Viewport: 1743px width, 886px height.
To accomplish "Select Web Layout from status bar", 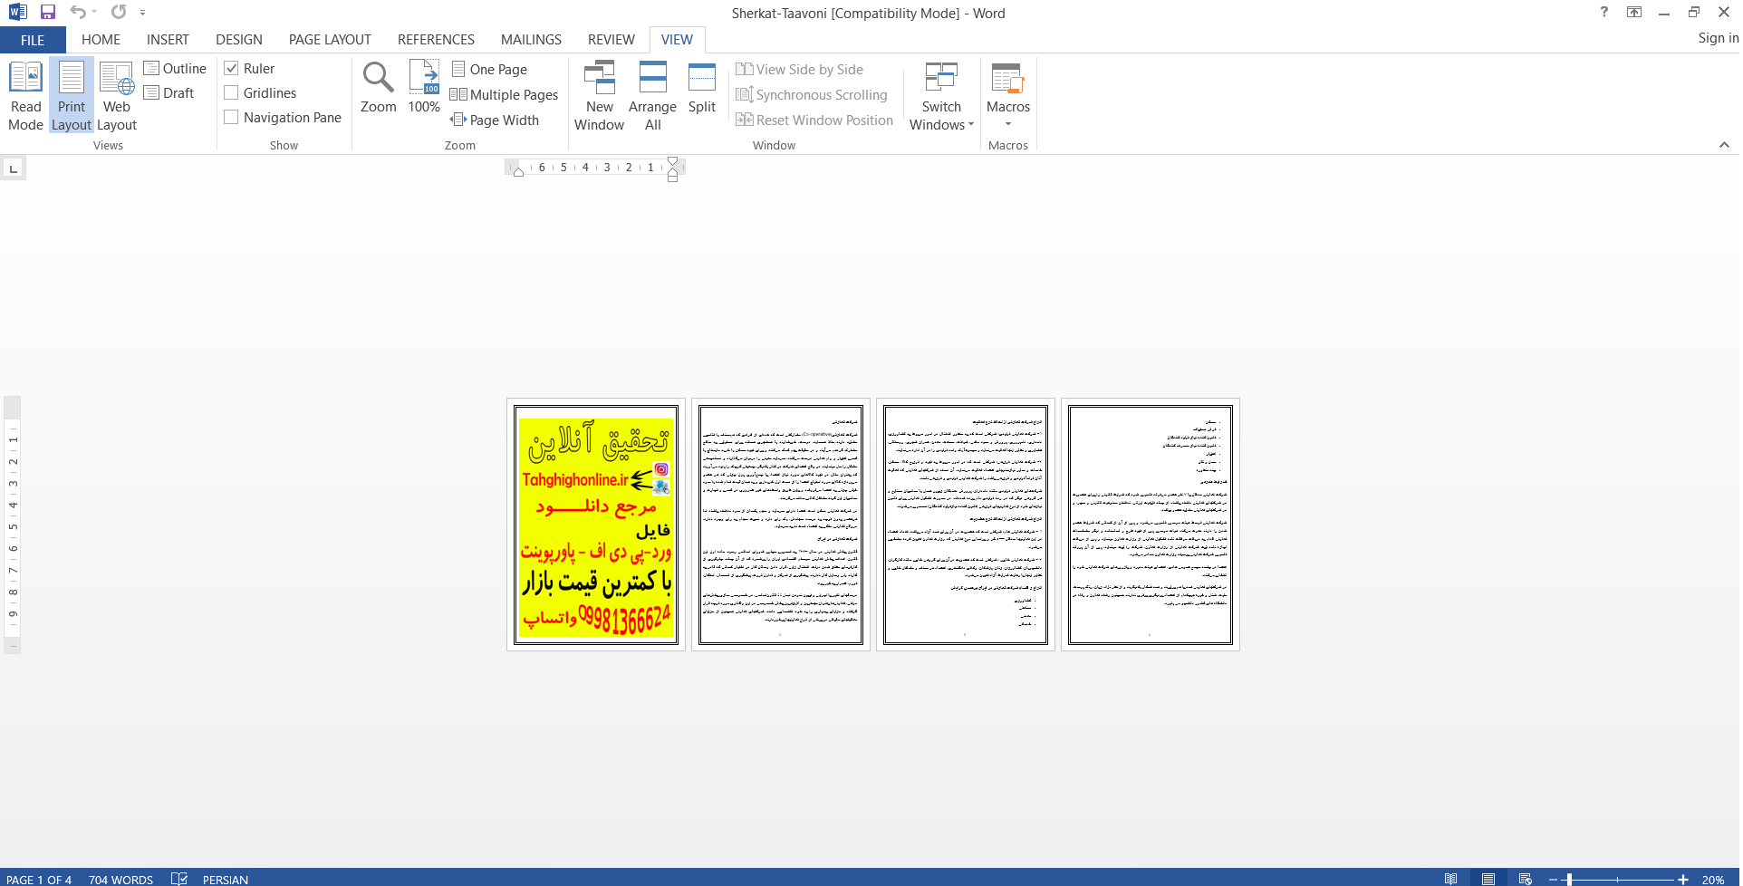I will 1525,879.
